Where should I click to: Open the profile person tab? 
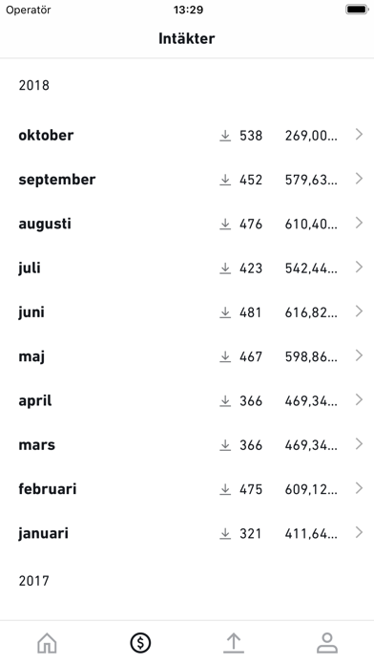[327, 643]
